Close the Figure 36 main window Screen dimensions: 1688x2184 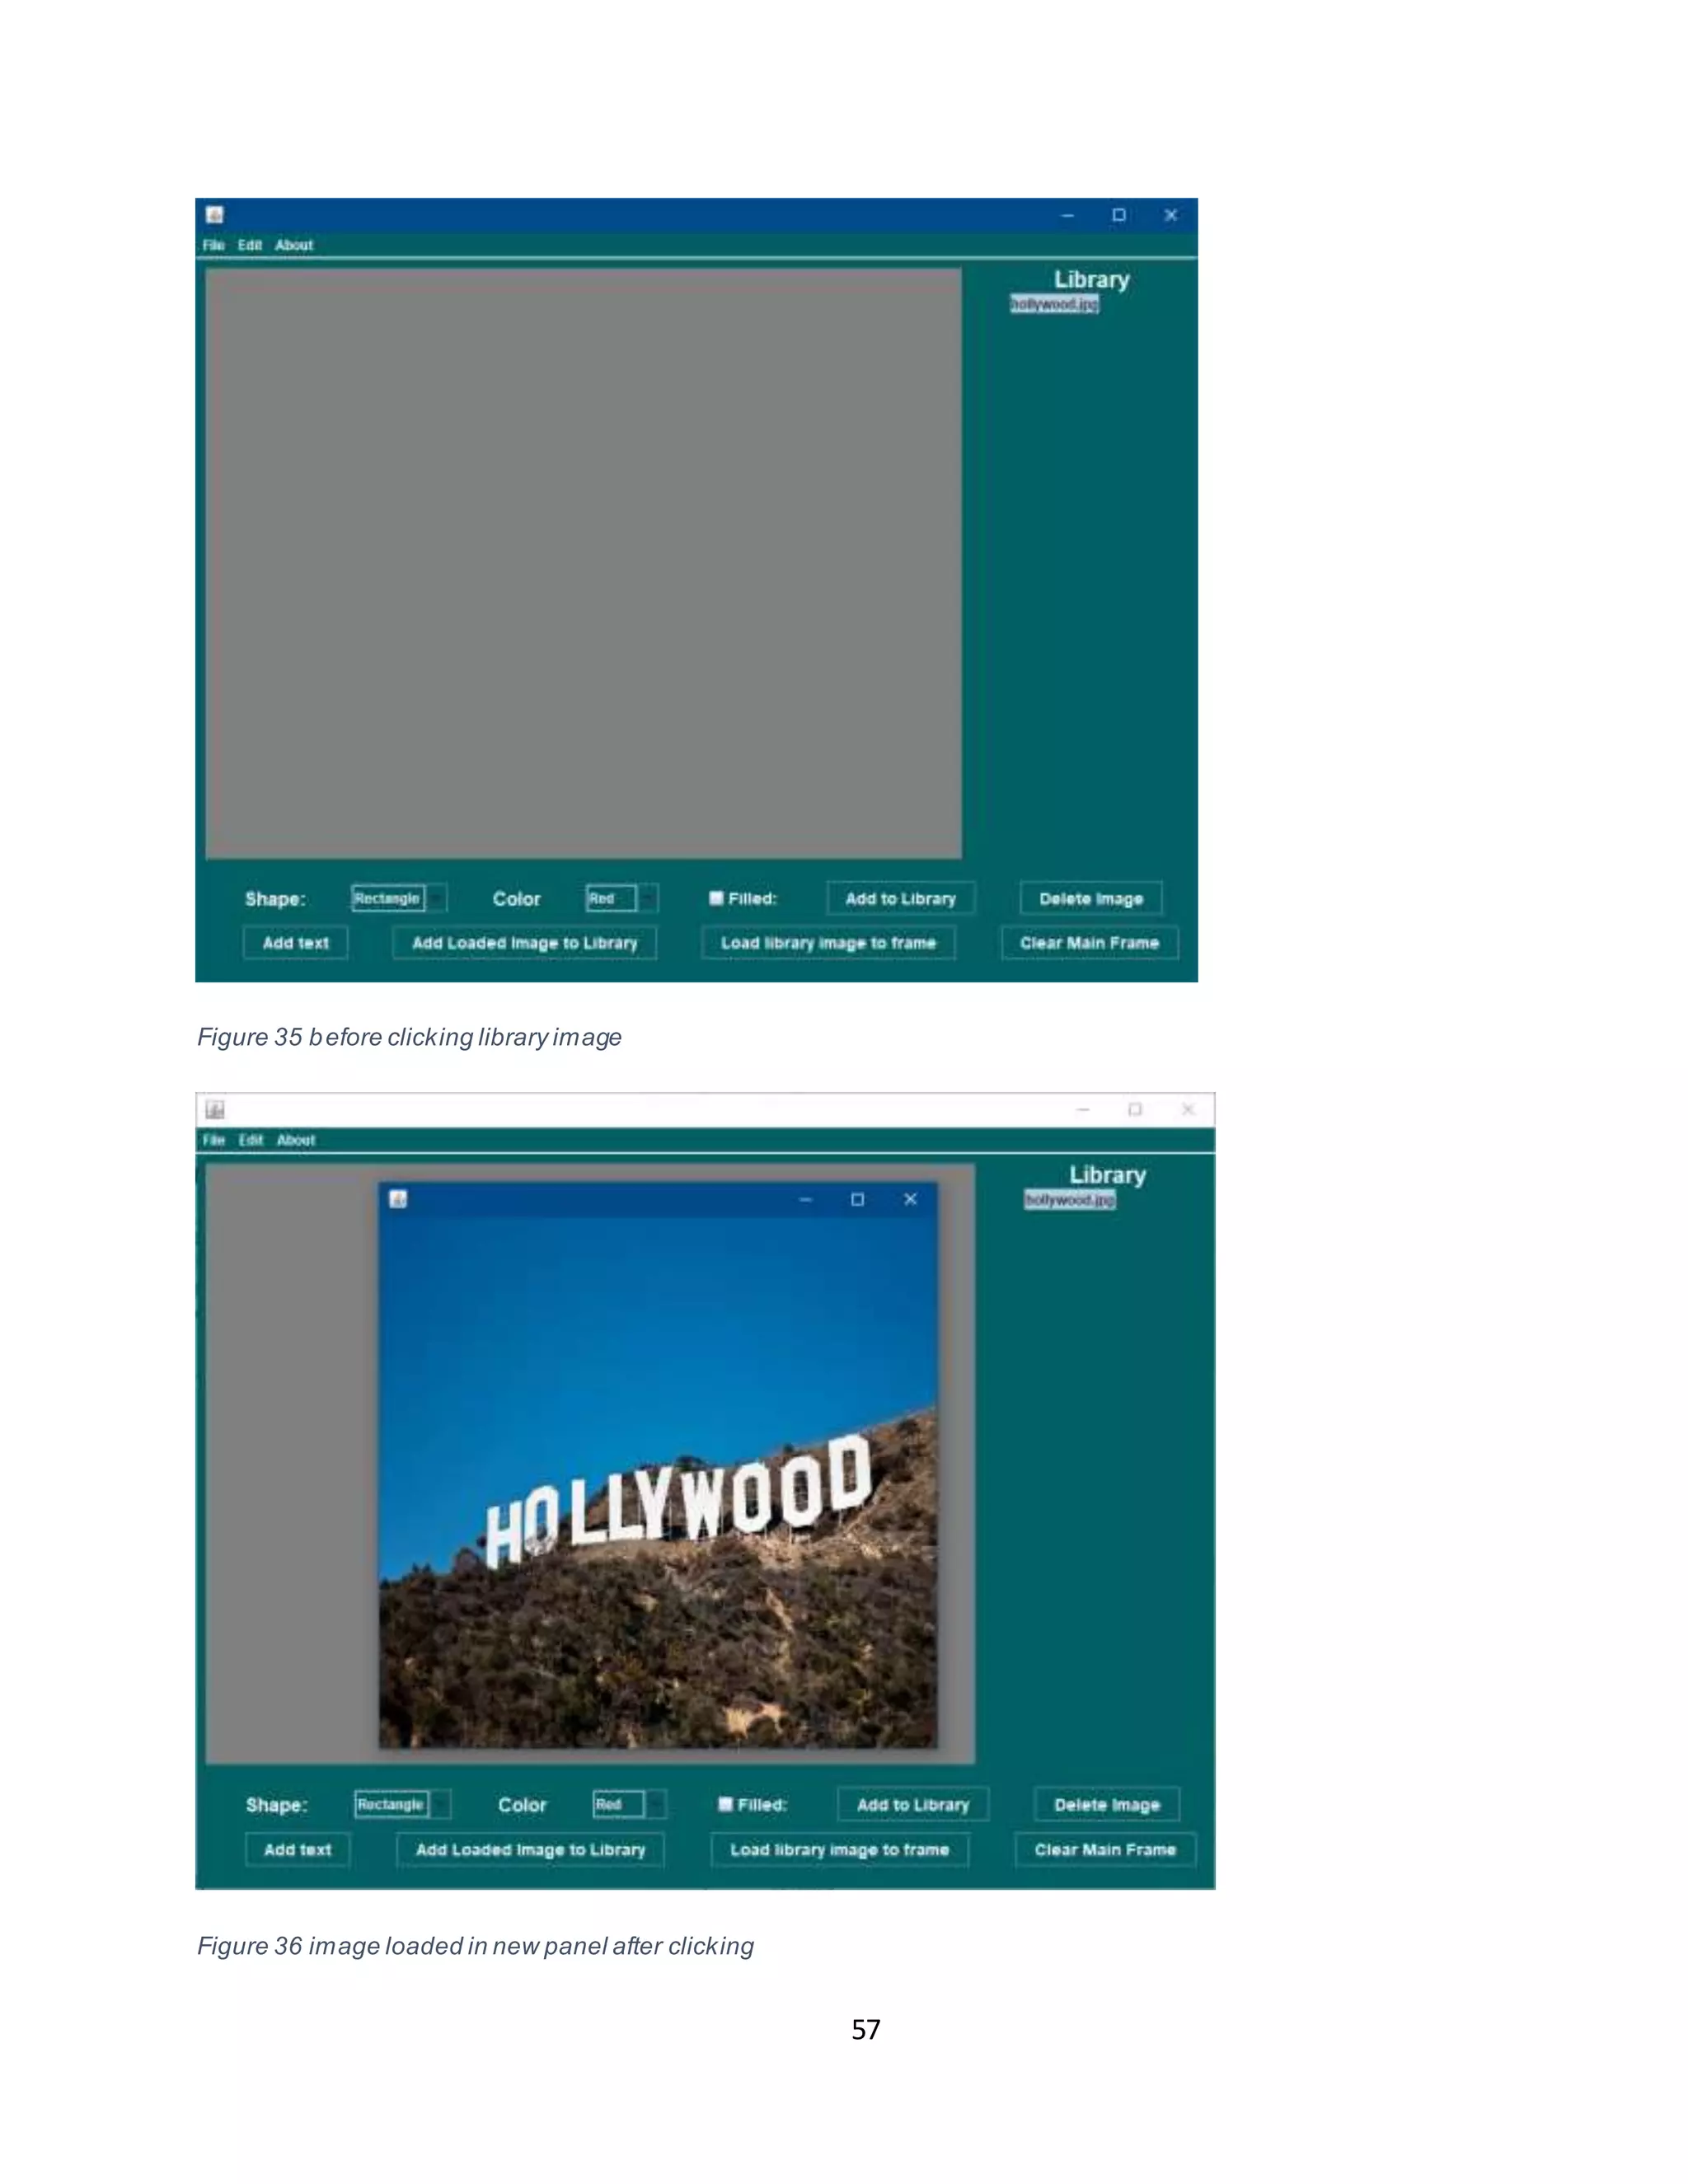coord(1188,1109)
